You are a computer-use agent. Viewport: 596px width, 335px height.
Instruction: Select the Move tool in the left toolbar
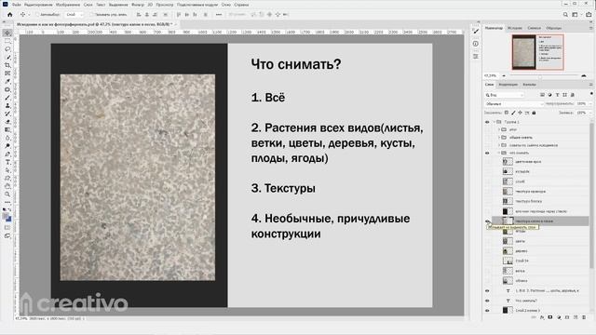[7, 33]
